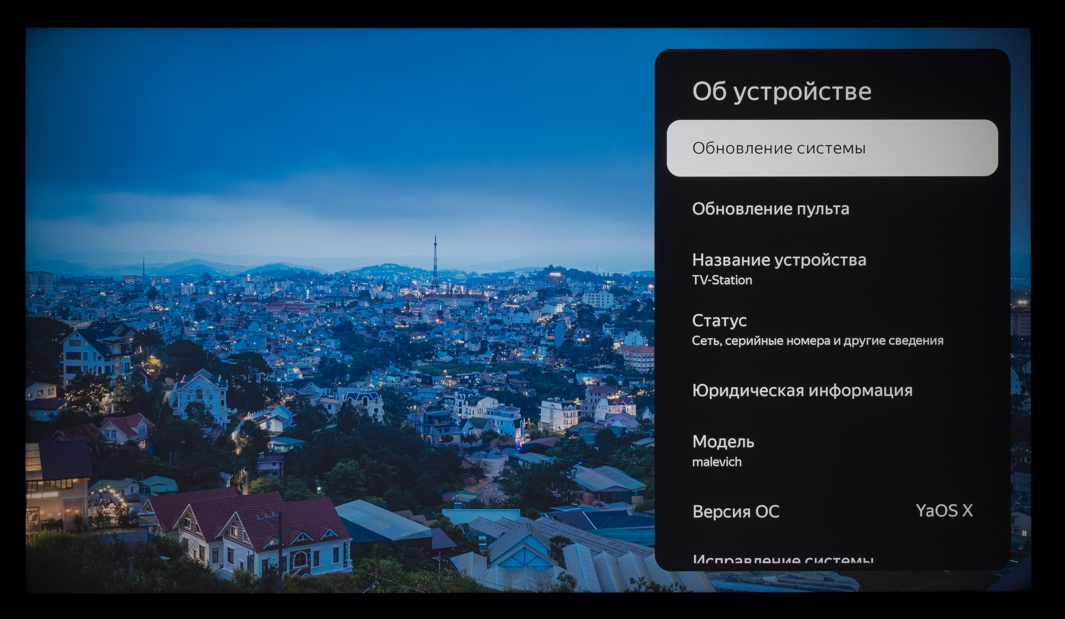
Task: Click the Об устройстве panel title
Action: [781, 91]
